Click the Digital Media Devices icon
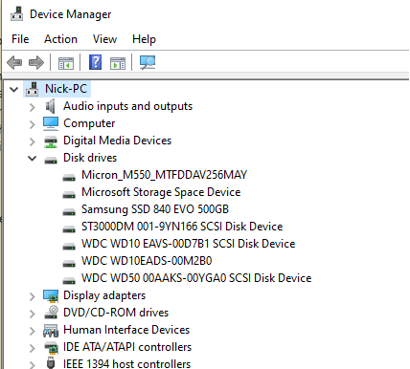 [x=51, y=141]
